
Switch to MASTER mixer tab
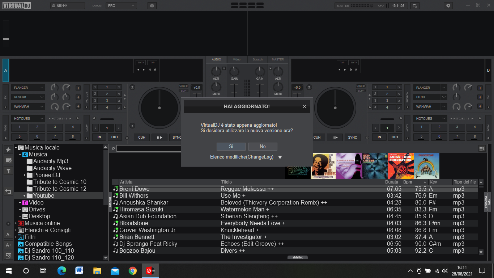tap(278, 59)
